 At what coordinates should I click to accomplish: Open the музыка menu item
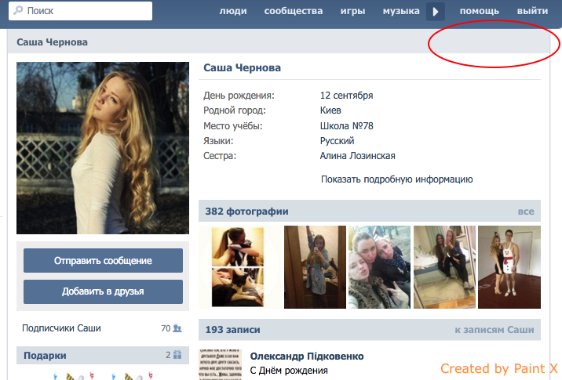401,11
